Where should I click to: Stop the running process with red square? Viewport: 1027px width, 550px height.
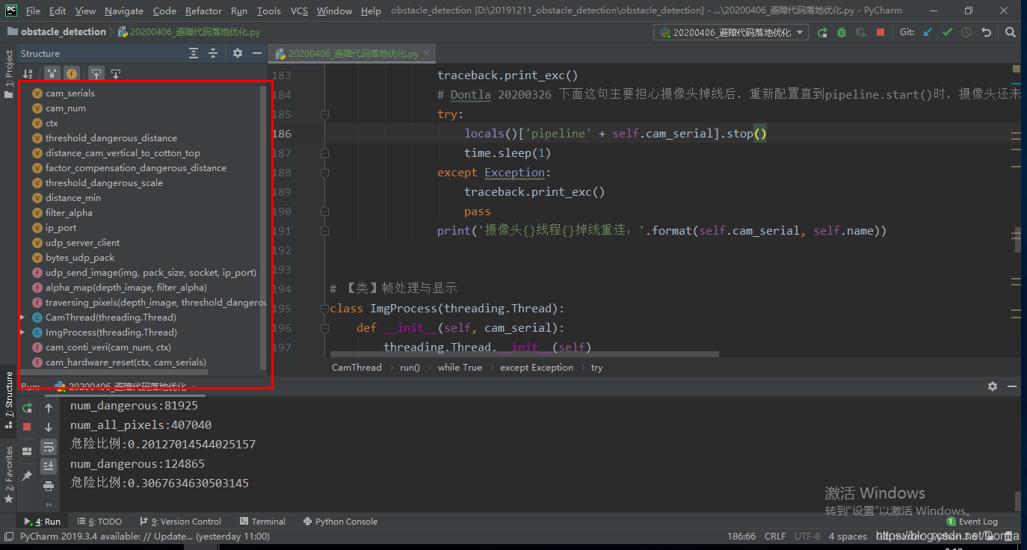point(880,31)
